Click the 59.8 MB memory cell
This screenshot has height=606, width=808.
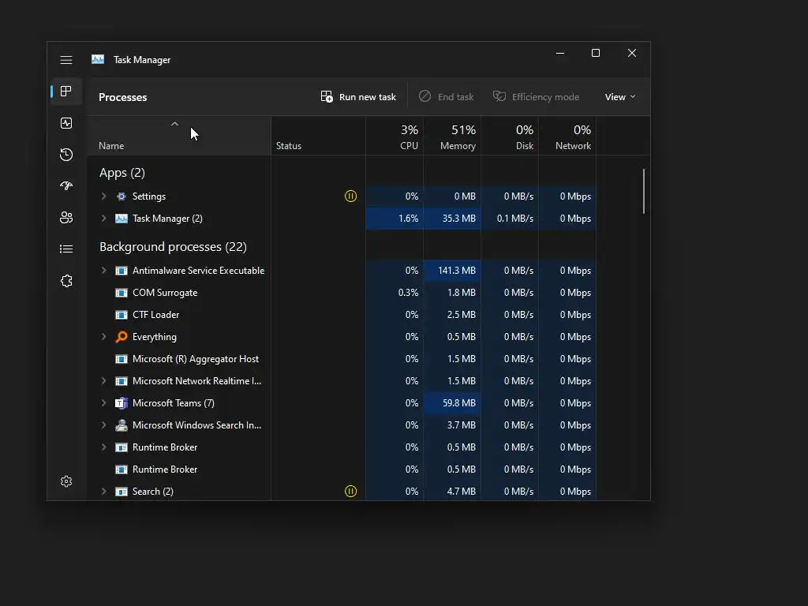pyautogui.click(x=452, y=403)
